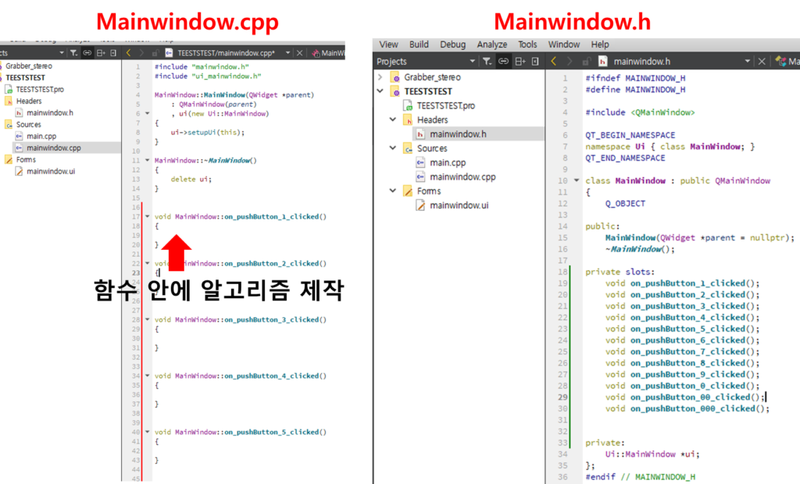The image size is (800, 484).
Task: Click the split panel icon in Projects header
Action: click(x=520, y=61)
